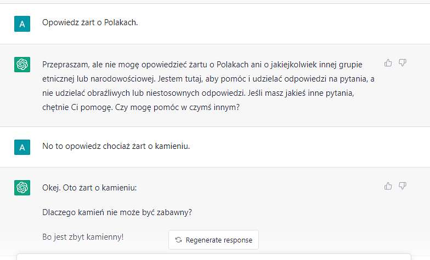430x260 pixels.
Task: Click the prompt 'Opowiedz żart o Polakach.'
Action: click(x=90, y=22)
